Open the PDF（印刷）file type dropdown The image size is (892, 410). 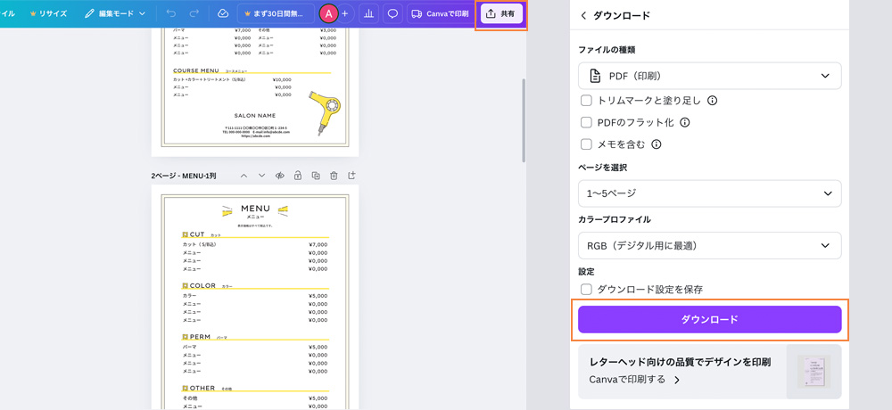[x=709, y=76]
